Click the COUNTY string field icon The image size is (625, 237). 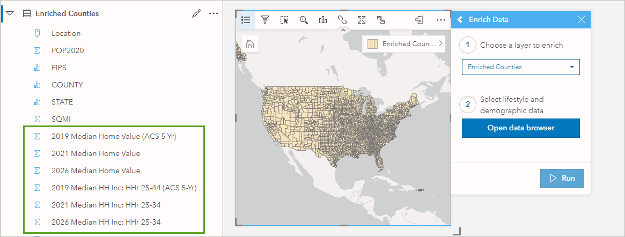(x=37, y=85)
